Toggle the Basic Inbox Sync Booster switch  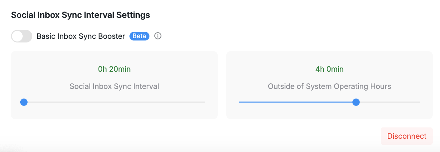22,36
